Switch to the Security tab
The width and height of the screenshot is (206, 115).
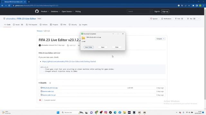pos(73,25)
